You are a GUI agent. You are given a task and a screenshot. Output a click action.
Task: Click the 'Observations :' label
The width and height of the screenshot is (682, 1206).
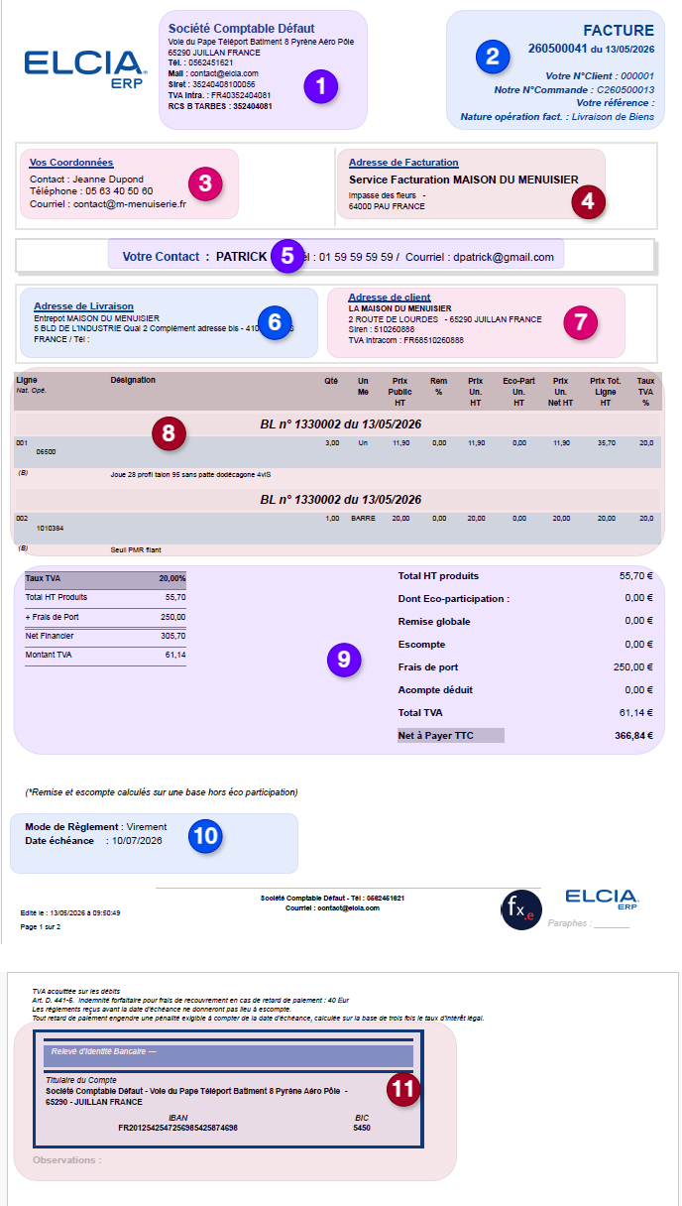(67, 1159)
